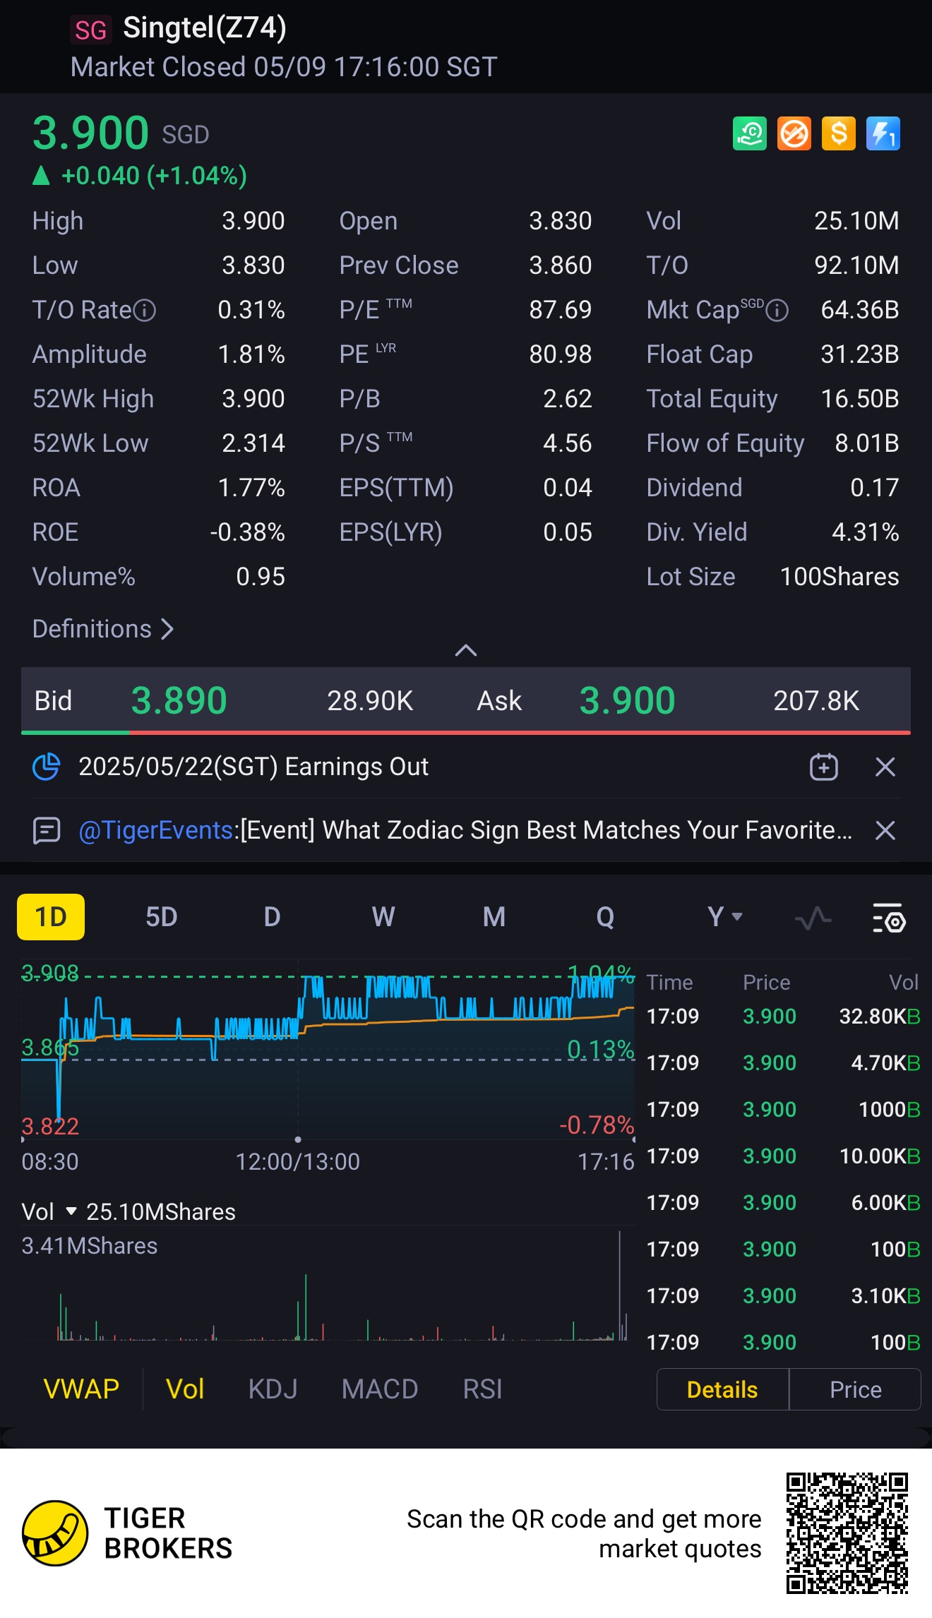Viewport: 932px width, 1618px height.
Task: Toggle the KDJ indicator
Action: [273, 1389]
